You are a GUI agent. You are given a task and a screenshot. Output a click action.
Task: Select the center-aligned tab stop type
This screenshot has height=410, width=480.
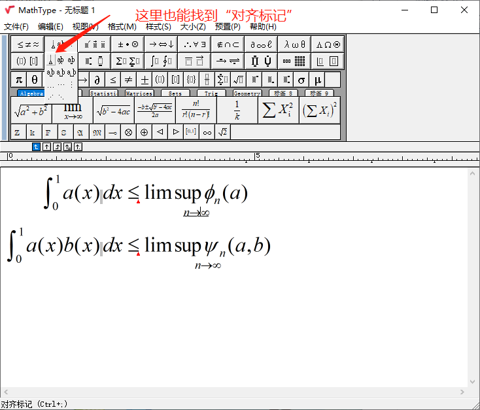(46, 147)
